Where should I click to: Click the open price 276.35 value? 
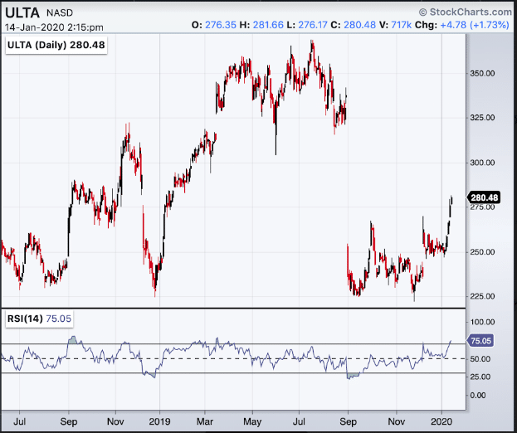point(221,25)
